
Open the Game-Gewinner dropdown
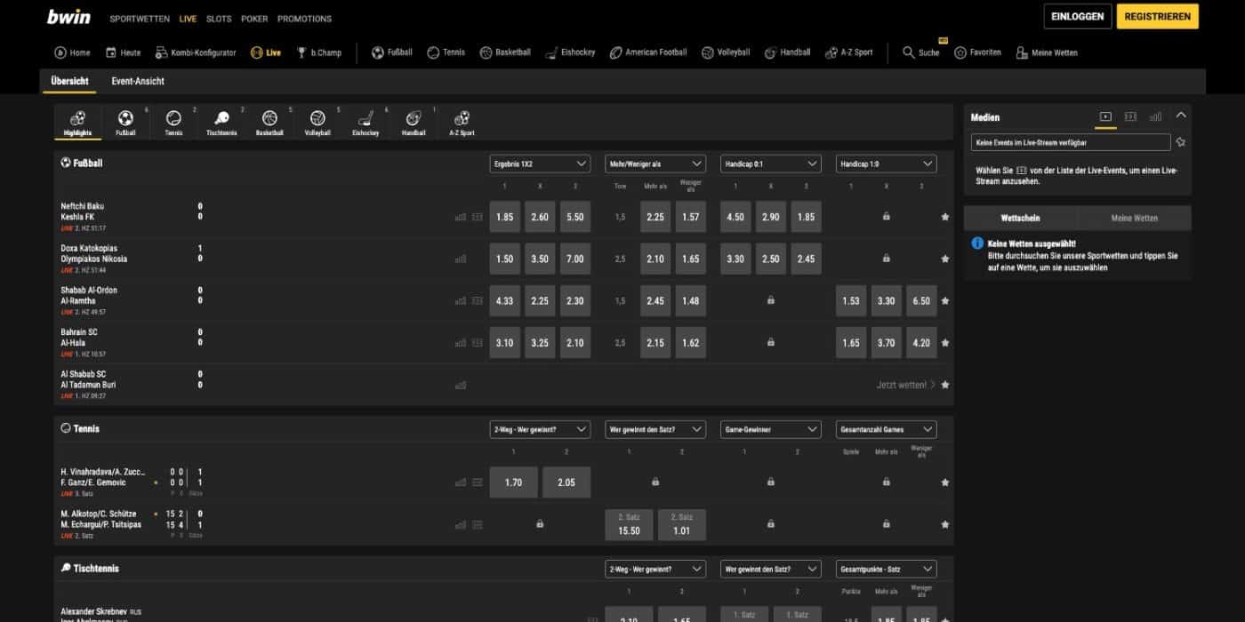pyautogui.click(x=771, y=429)
